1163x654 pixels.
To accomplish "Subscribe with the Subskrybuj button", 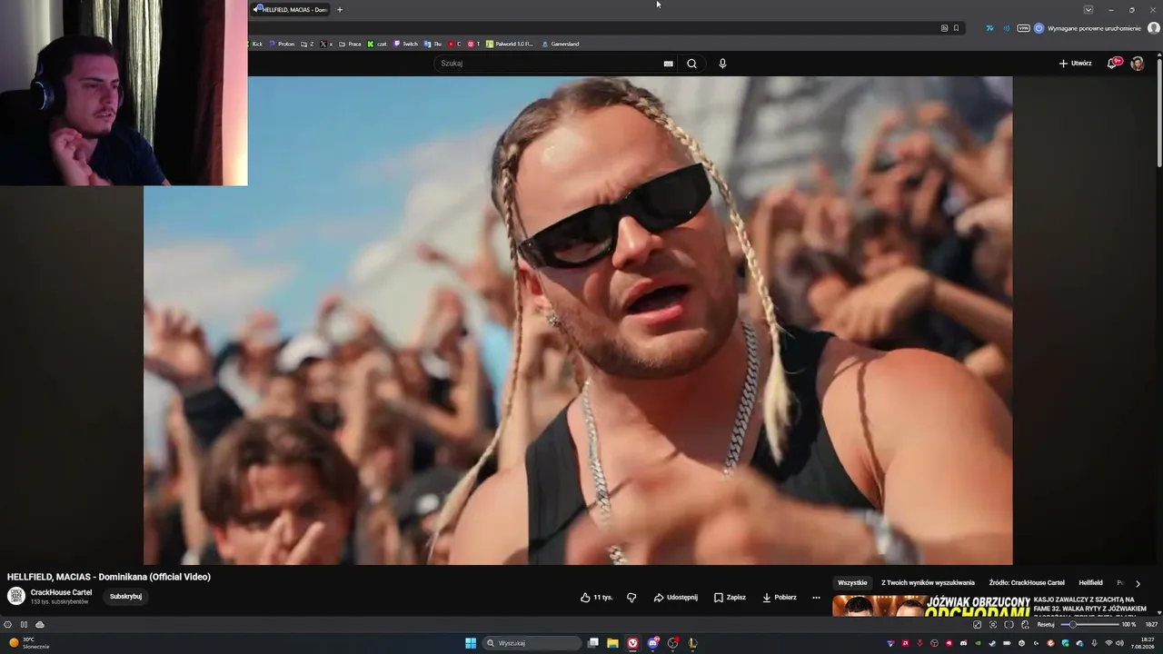I will (x=125, y=597).
